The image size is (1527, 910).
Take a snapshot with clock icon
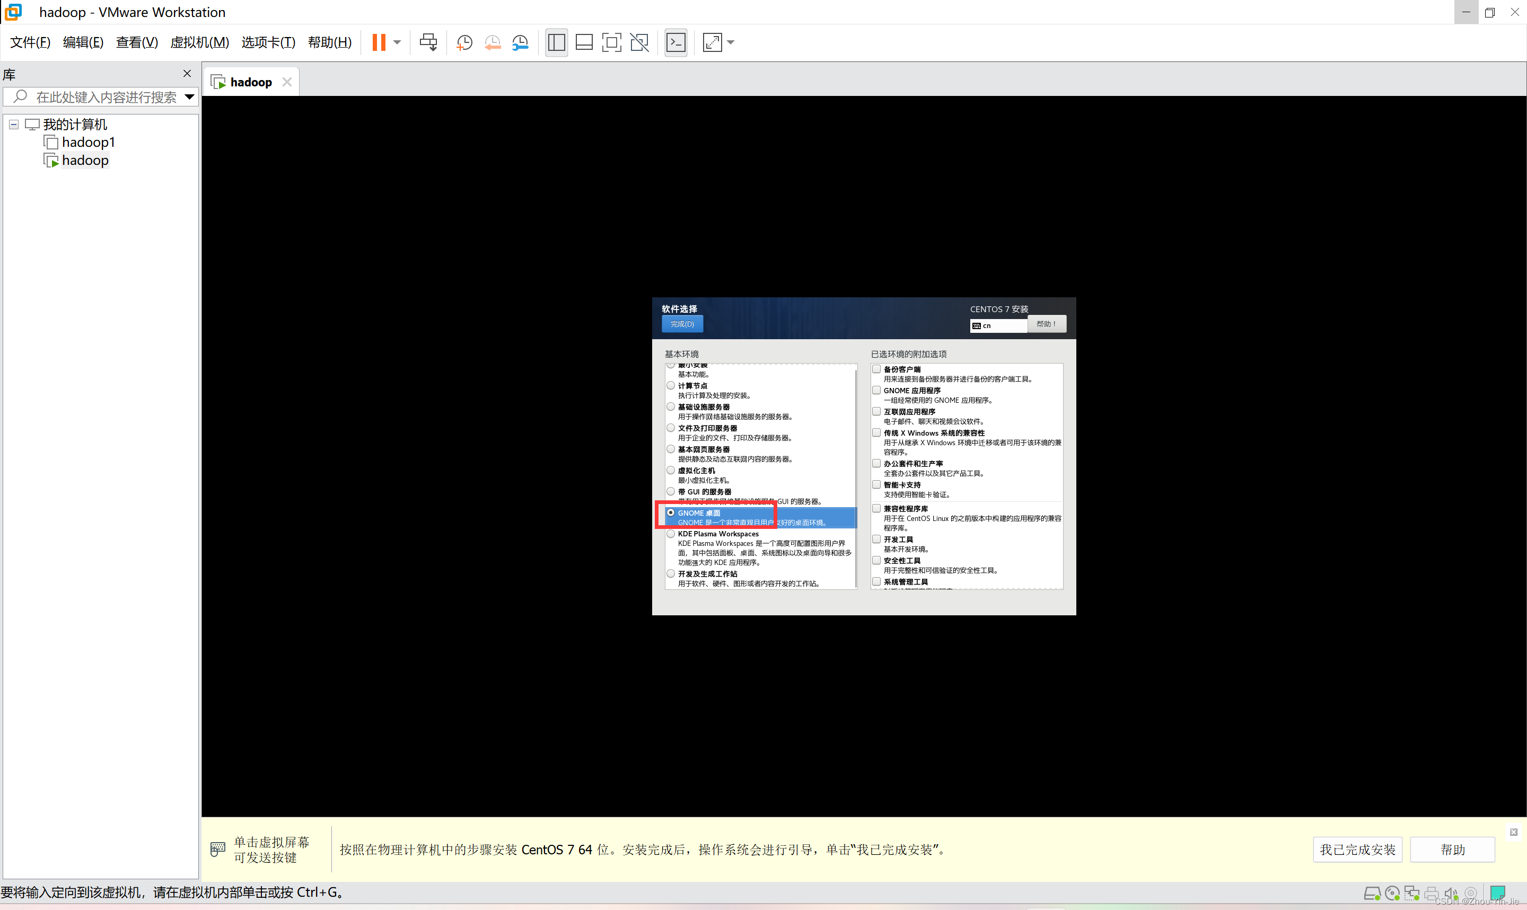[x=464, y=42]
